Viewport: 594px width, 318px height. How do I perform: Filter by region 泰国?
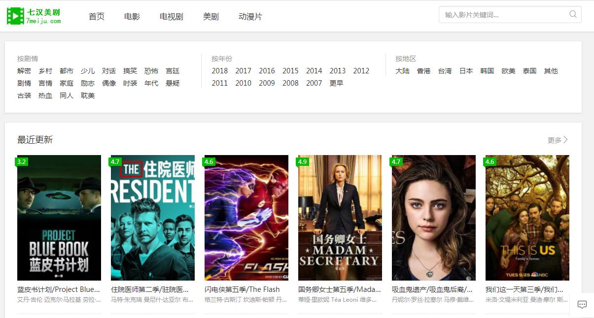pos(529,71)
